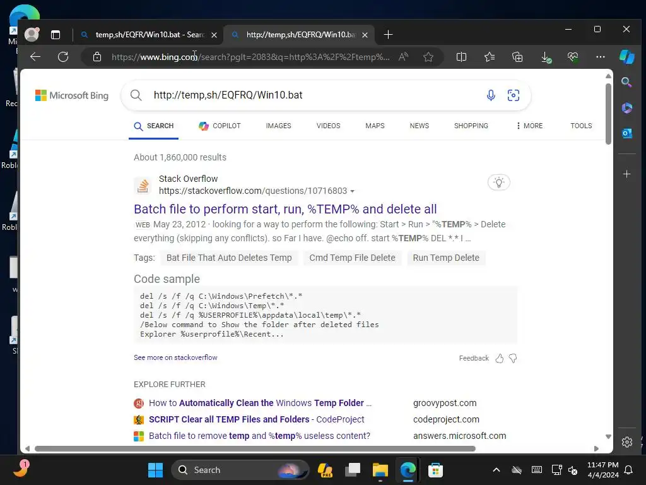Open Outlook icon in Edge sidebar
This screenshot has height=485, width=646.
point(626,133)
